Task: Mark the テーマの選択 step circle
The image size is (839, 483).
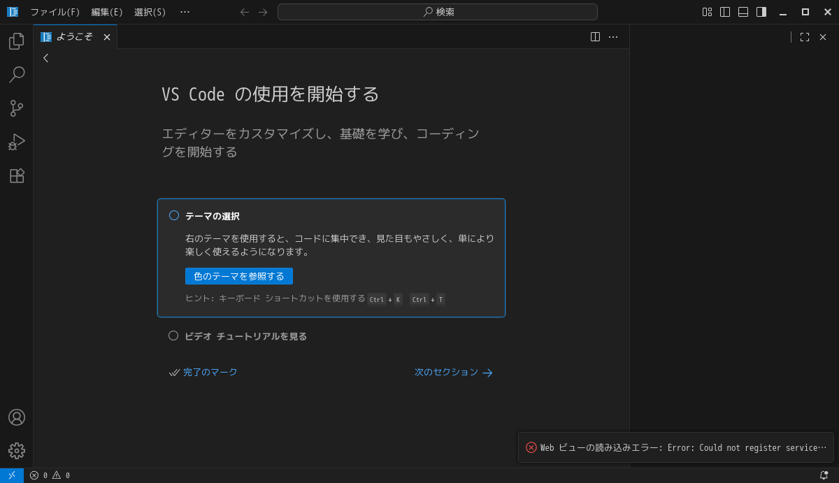Action: (174, 215)
